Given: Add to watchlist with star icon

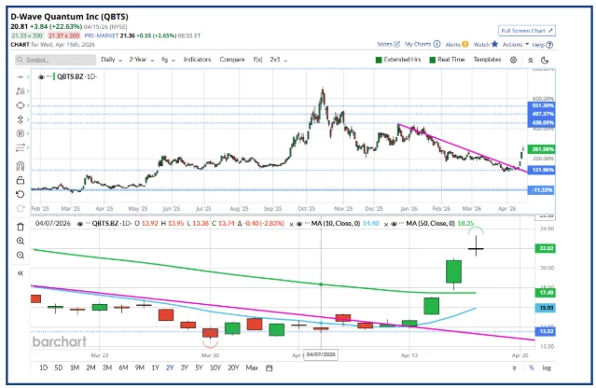Looking at the screenshot, I should (494, 44).
